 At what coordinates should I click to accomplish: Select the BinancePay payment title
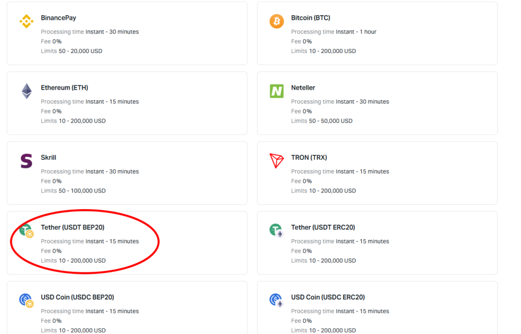coord(59,18)
